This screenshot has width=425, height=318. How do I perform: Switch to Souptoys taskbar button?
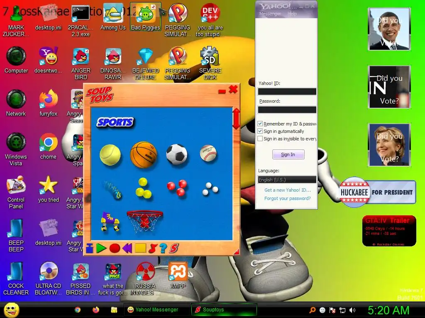(x=224, y=310)
